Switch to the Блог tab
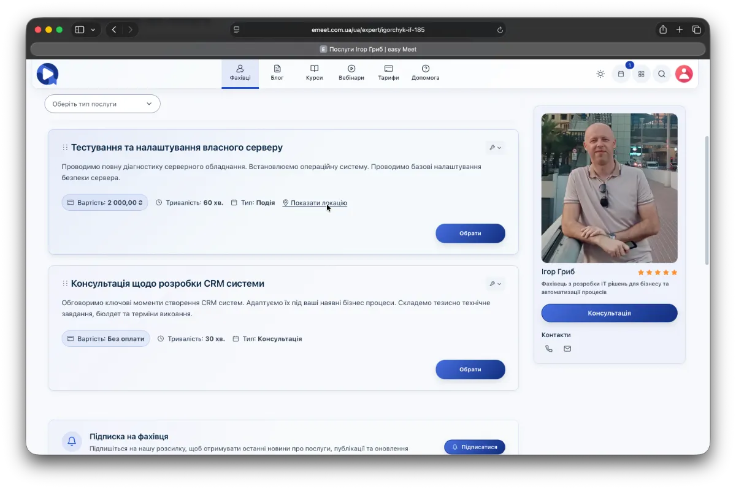 [277, 73]
